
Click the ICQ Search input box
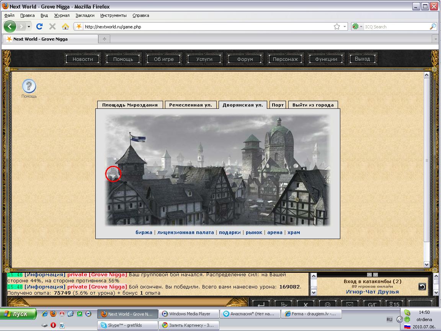396,26
